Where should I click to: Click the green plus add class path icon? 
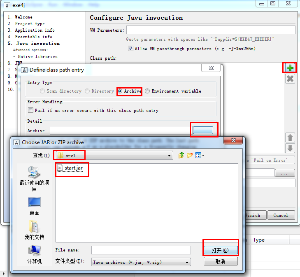coord(290,68)
